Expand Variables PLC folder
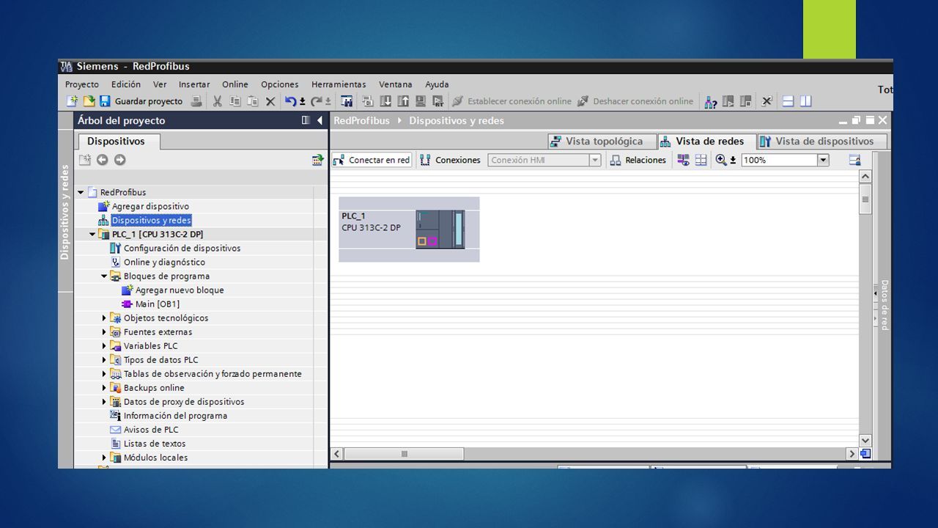Image resolution: width=938 pixels, height=528 pixels. coord(104,346)
